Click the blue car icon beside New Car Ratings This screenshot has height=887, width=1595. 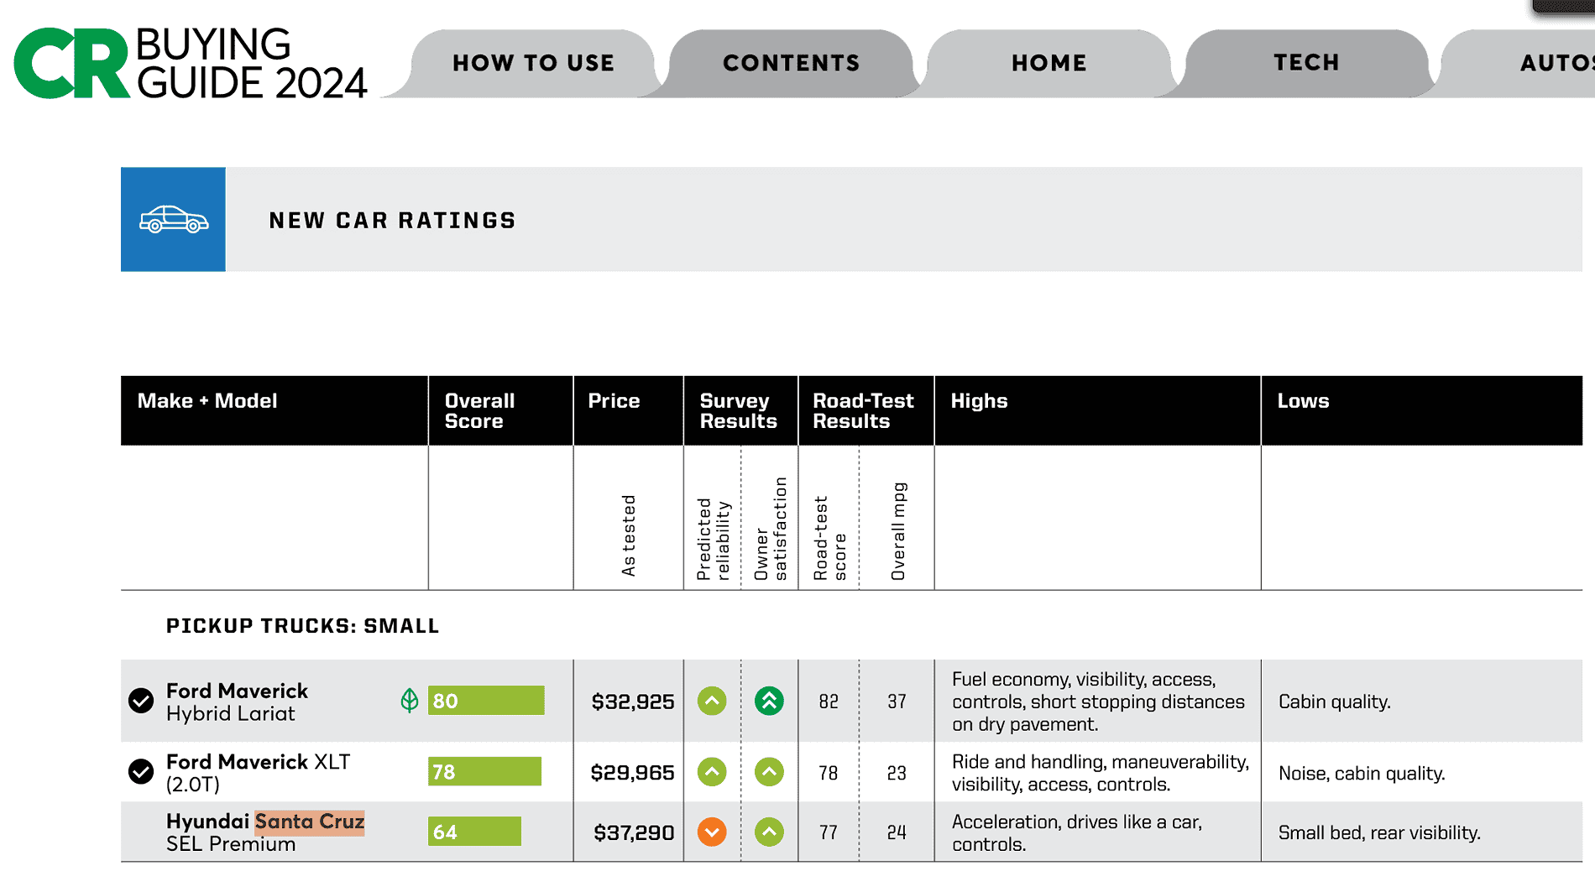click(173, 219)
